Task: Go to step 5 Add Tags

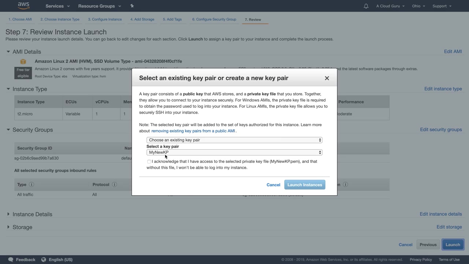Action: click(172, 19)
